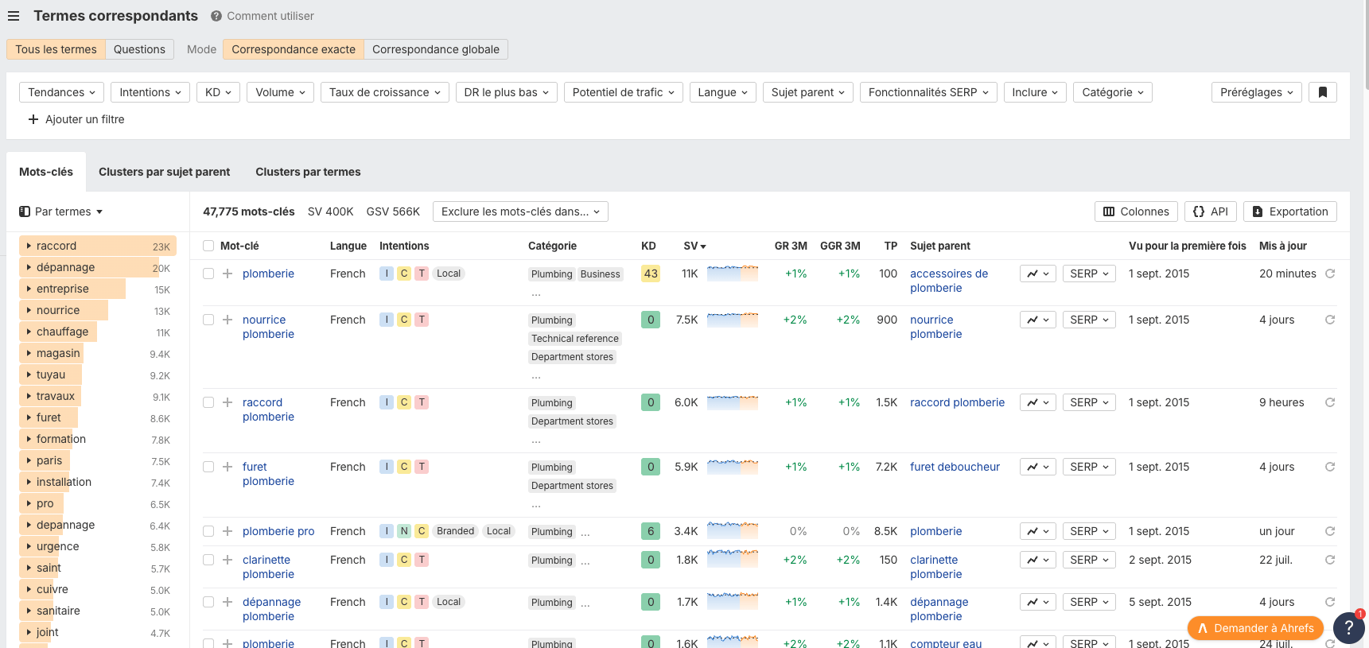Open the Colonnes settings button

(1136, 211)
